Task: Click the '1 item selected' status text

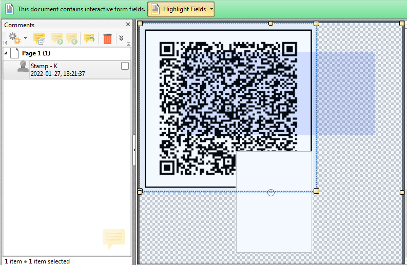Action: [x=49, y=261]
